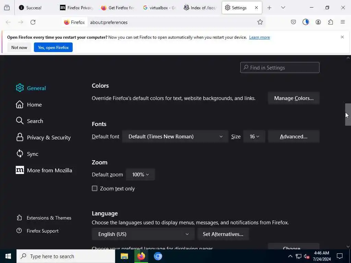
Task: Switch to the Index of /isos tab
Action: tap(200, 8)
